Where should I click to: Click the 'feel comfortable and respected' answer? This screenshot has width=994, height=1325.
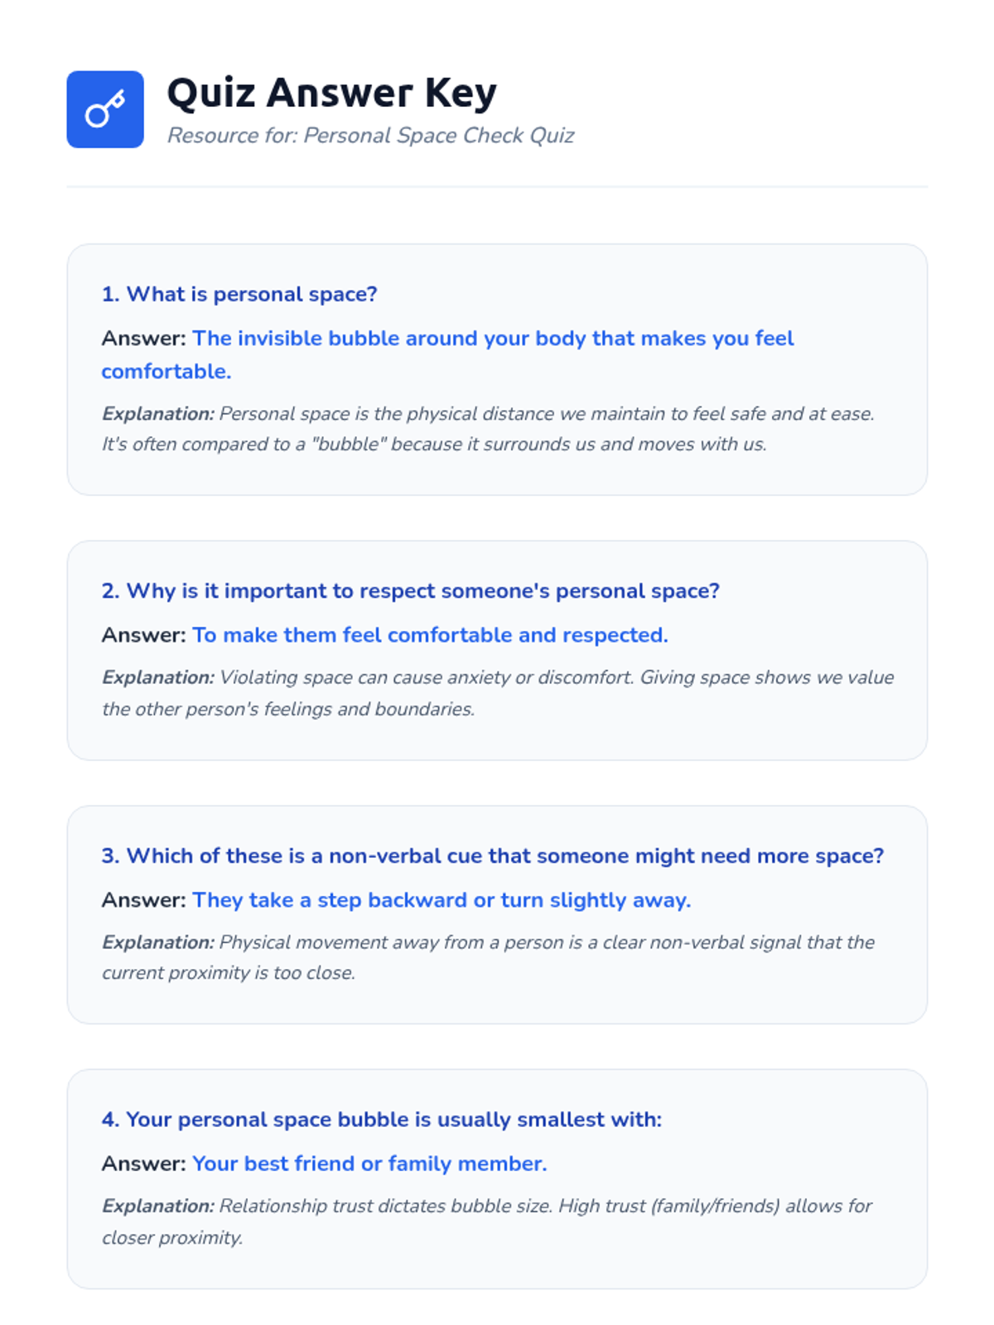[x=430, y=635]
